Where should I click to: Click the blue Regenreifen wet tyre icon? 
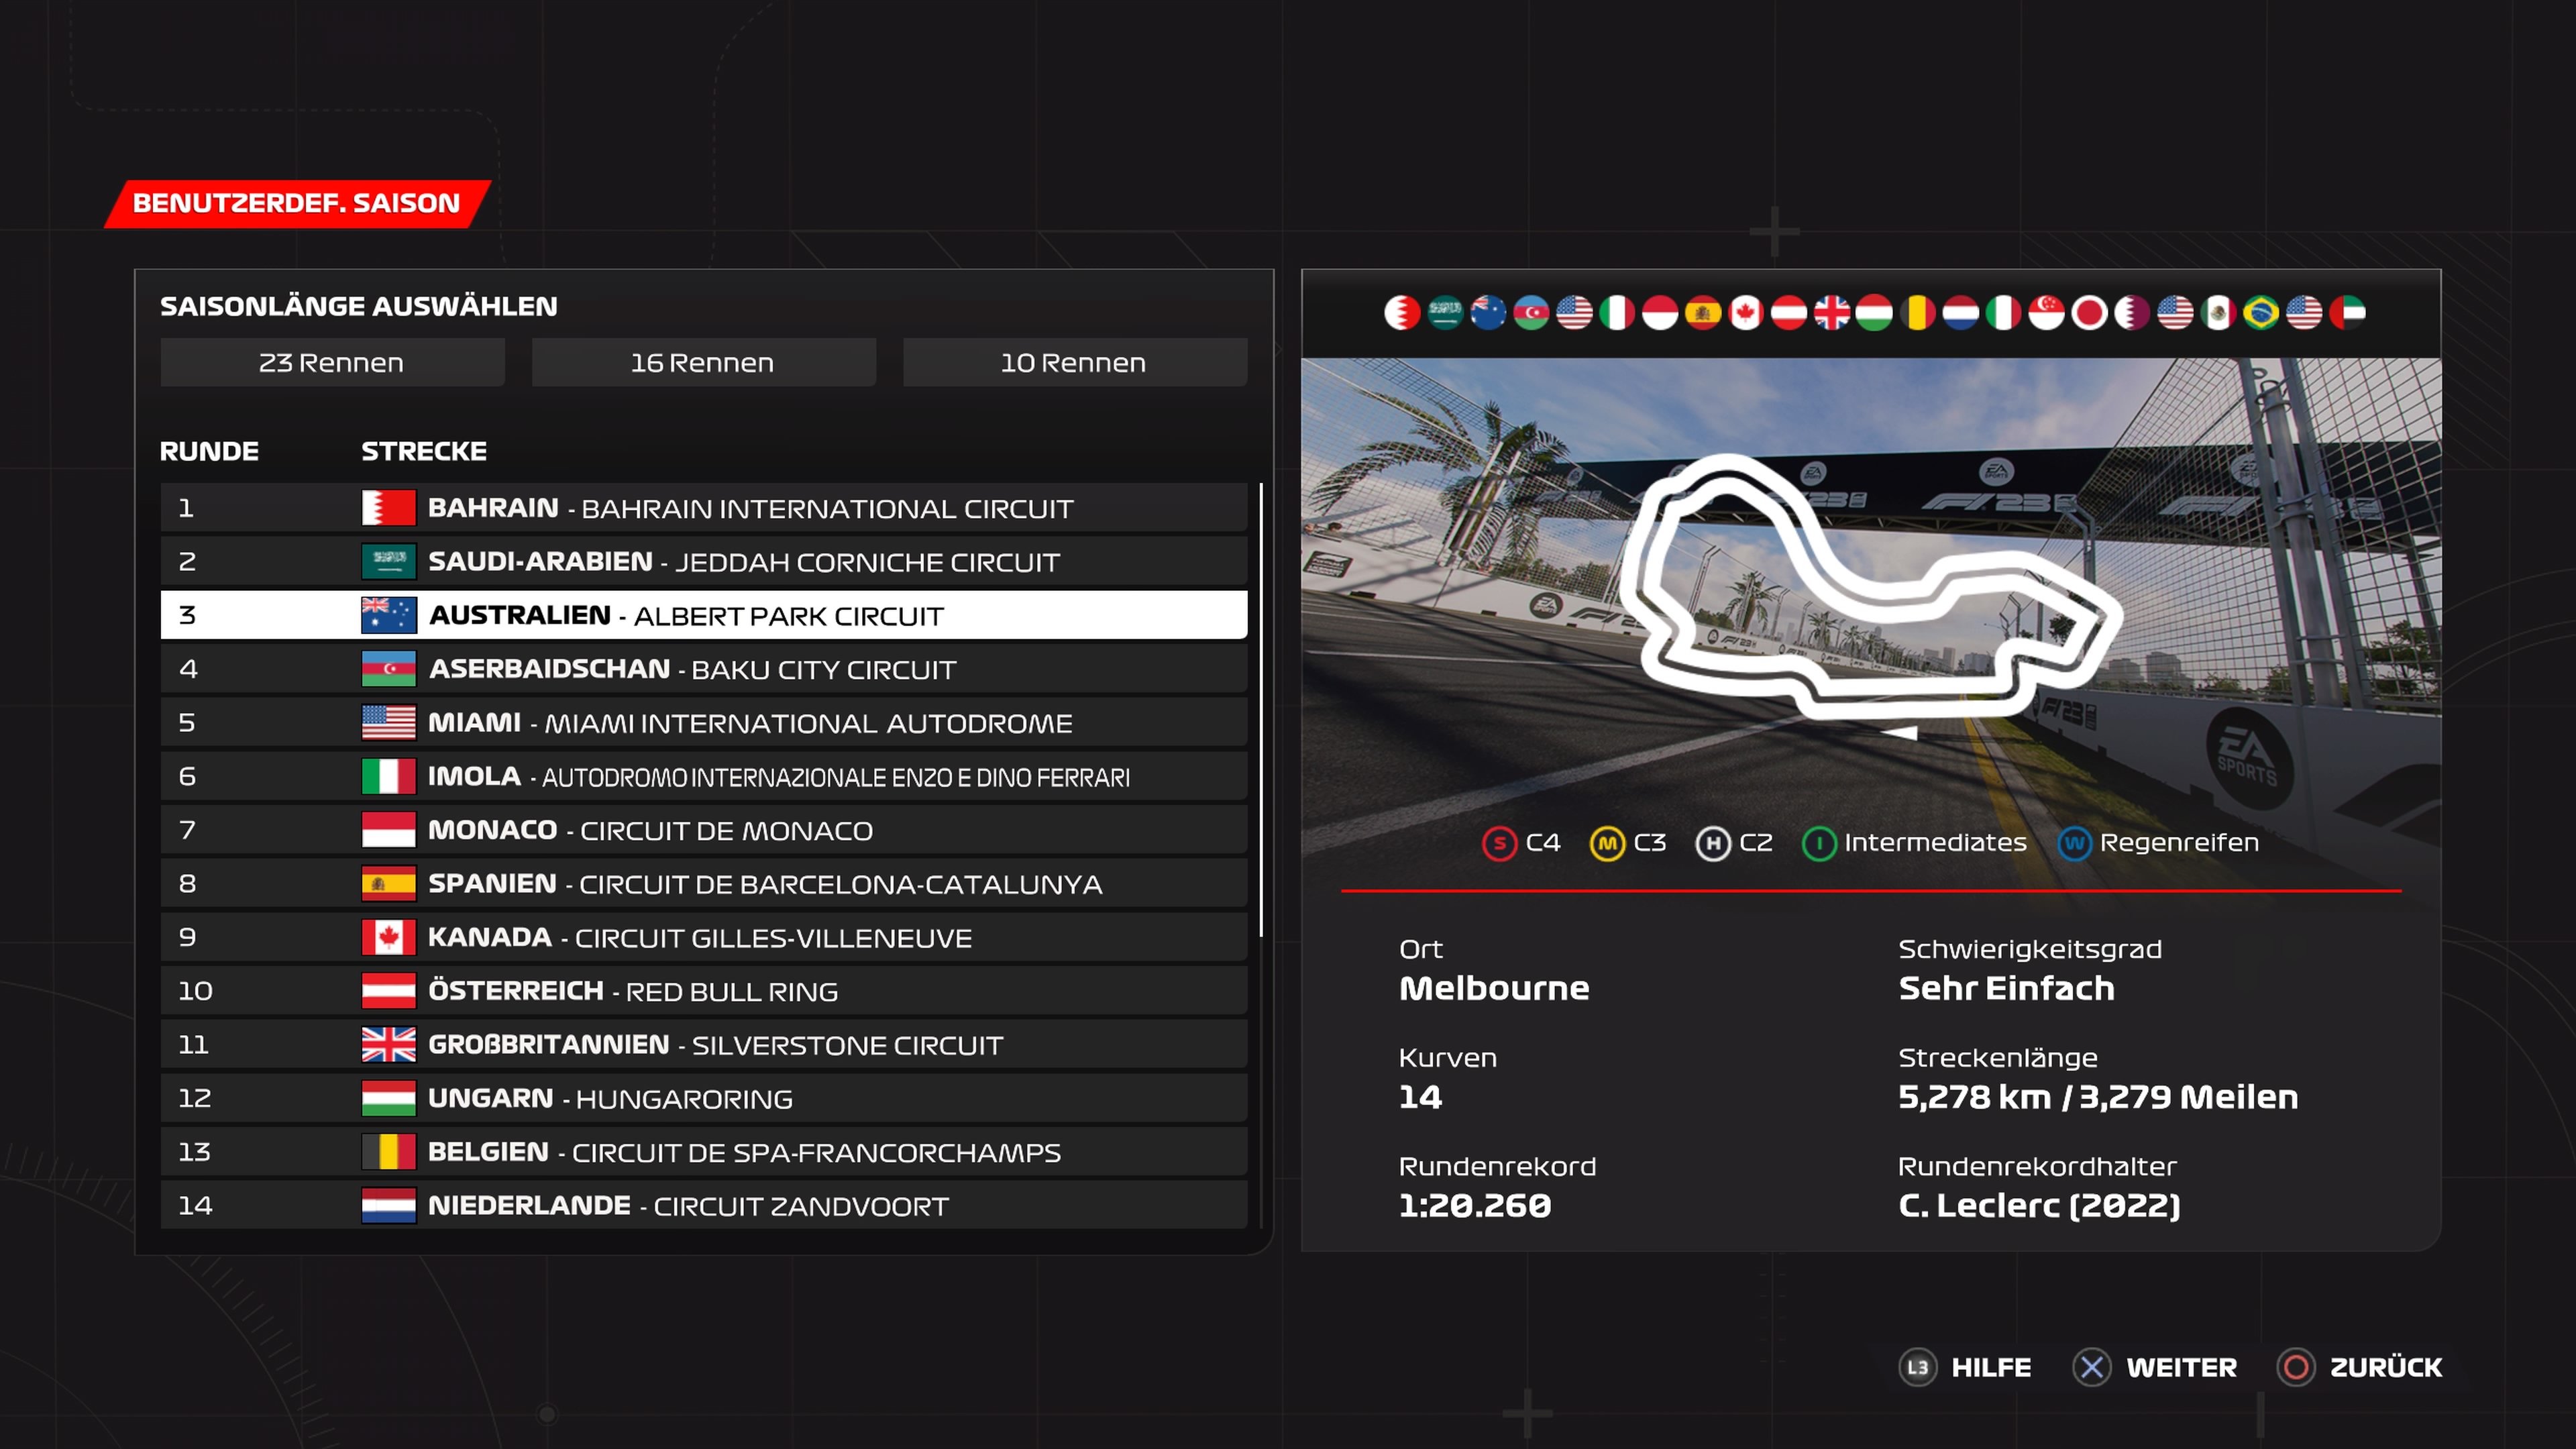pos(2075,844)
